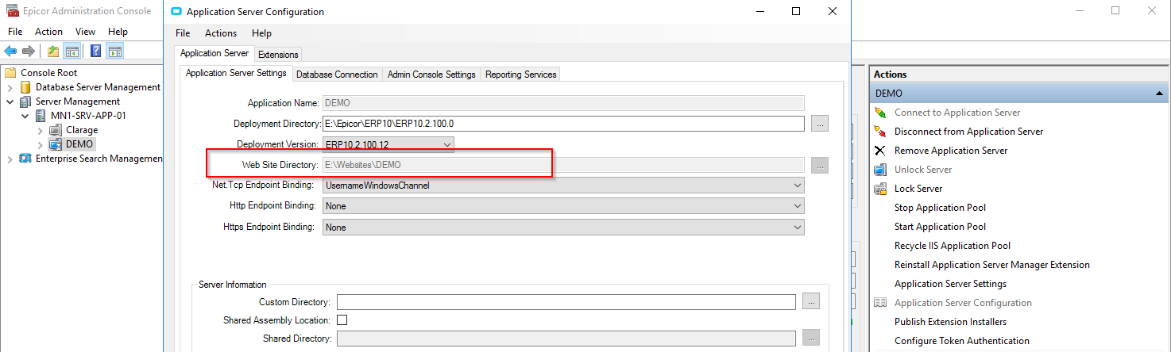Screen dimensions: 1171x352
Task: Click the Lock Server padlock icon
Action: coord(880,189)
